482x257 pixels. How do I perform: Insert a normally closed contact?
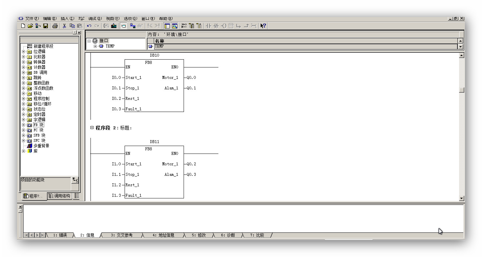click(216, 26)
